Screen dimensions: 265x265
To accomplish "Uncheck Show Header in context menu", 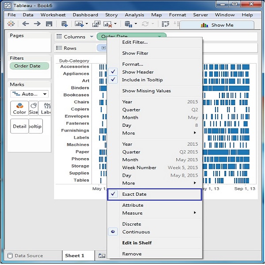I will 138,72.
